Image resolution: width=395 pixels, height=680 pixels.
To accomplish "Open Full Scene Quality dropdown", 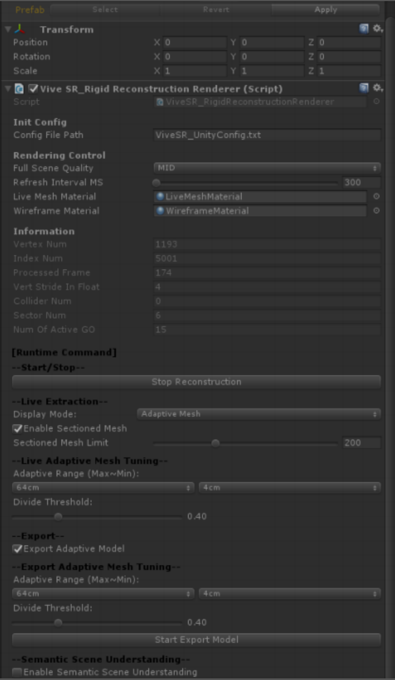I will click(x=267, y=168).
